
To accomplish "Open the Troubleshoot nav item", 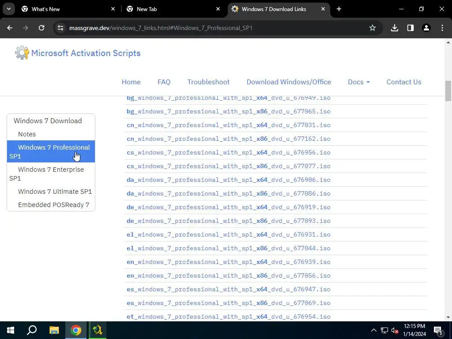I will (208, 82).
